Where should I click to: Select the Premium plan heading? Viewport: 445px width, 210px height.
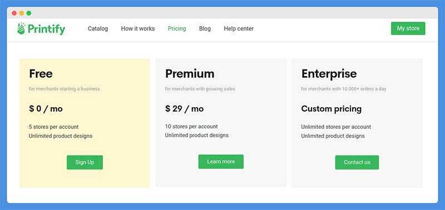(x=190, y=74)
